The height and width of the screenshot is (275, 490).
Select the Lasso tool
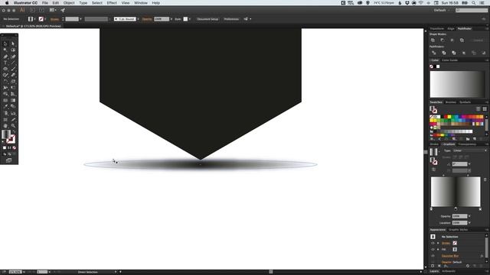(x=13, y=50)
